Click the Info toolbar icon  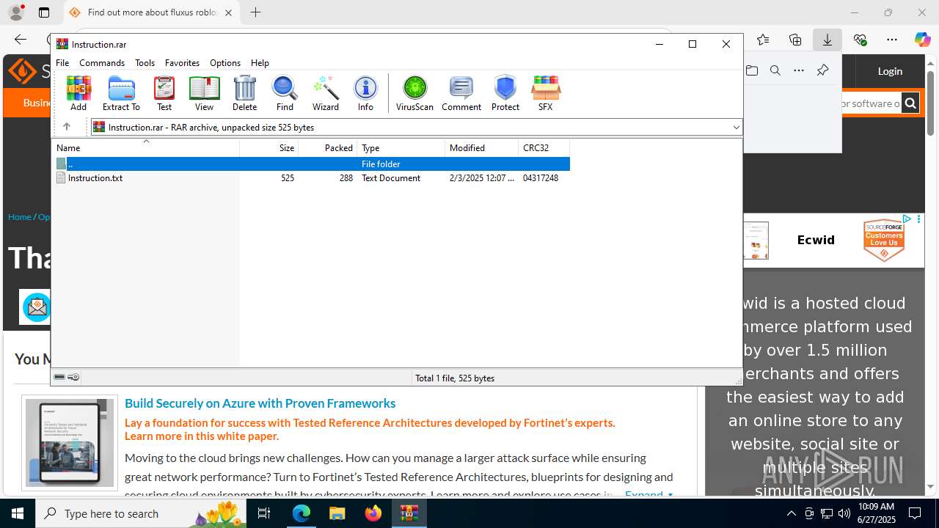tap(365, 93)
